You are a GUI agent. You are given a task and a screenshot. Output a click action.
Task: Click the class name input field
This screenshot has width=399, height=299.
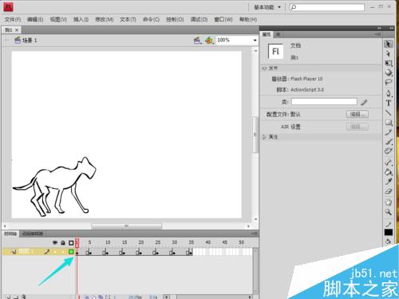(324, 102)
